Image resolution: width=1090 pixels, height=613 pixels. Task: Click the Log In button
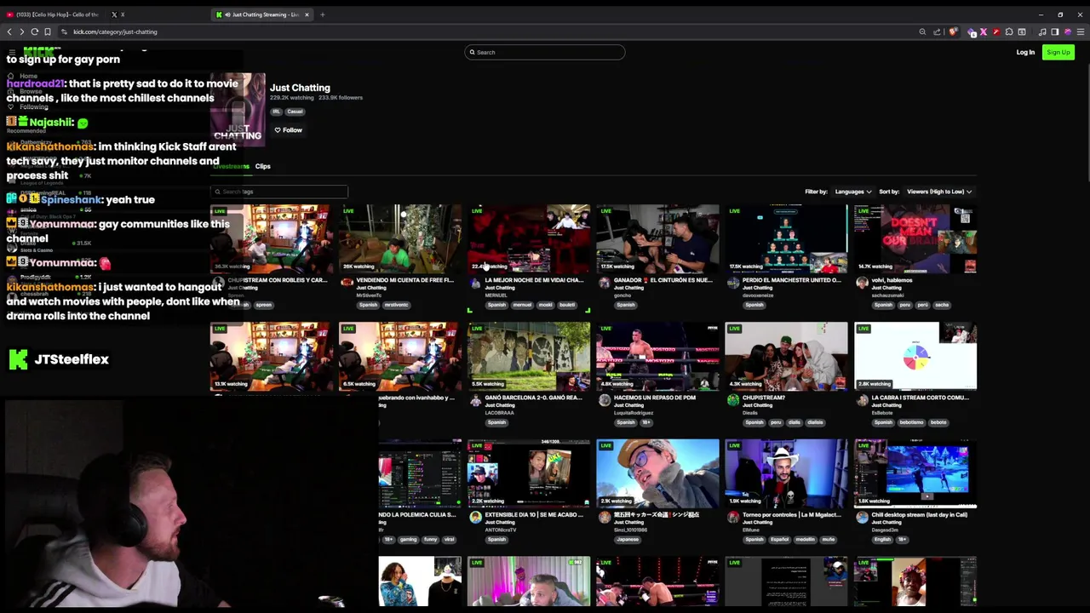pyautogui.click(x=1025, y=52)
